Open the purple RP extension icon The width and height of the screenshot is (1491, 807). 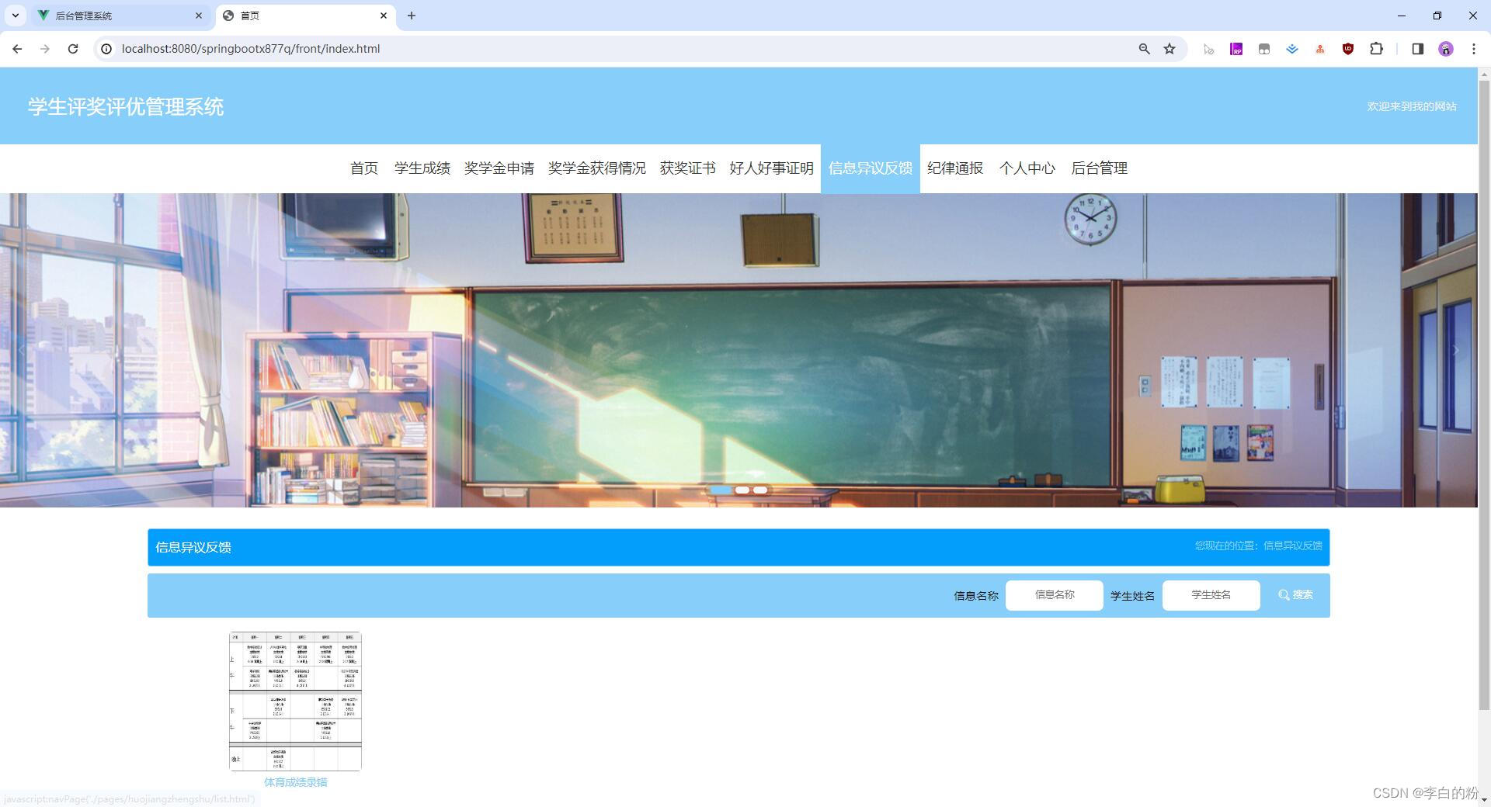(1236, 49)
